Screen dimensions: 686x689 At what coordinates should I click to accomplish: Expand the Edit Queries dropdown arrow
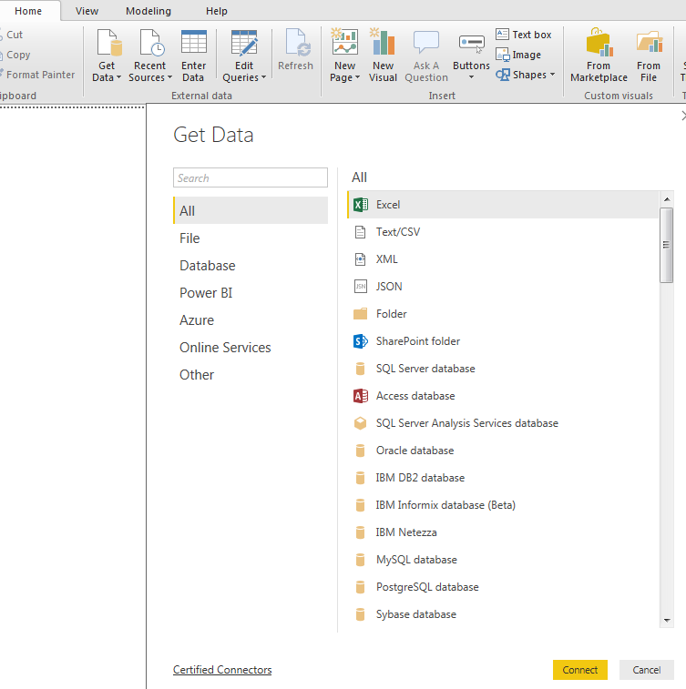[264, 77]
